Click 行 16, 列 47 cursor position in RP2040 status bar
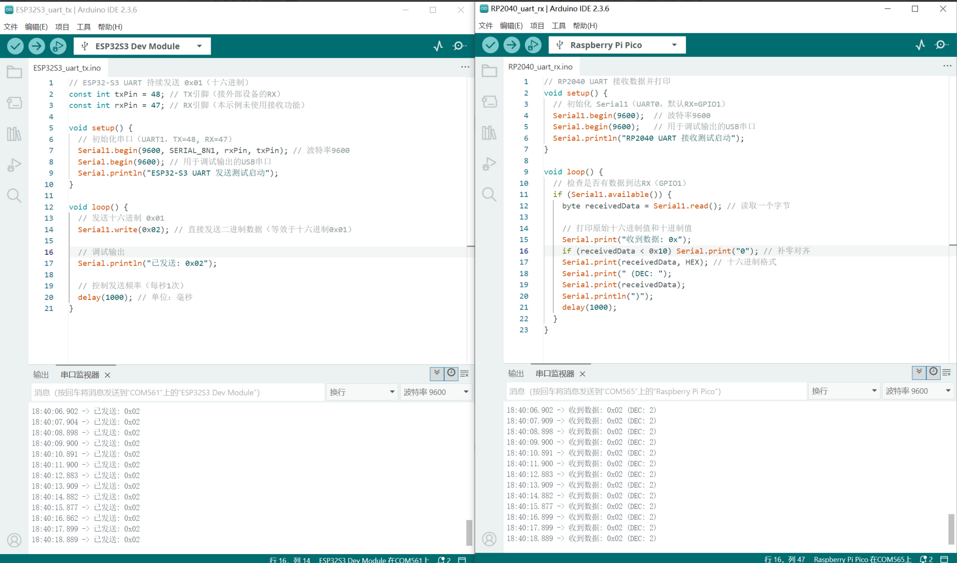Image resolution: width=957 pixels, height=563 pixels. pyautogui.click(x=784, y=559)
